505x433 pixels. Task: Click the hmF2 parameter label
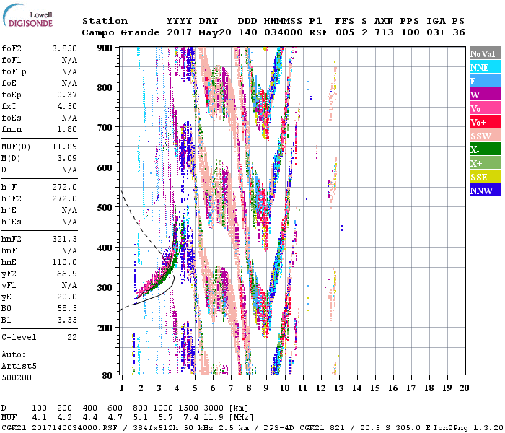(12, 238)
